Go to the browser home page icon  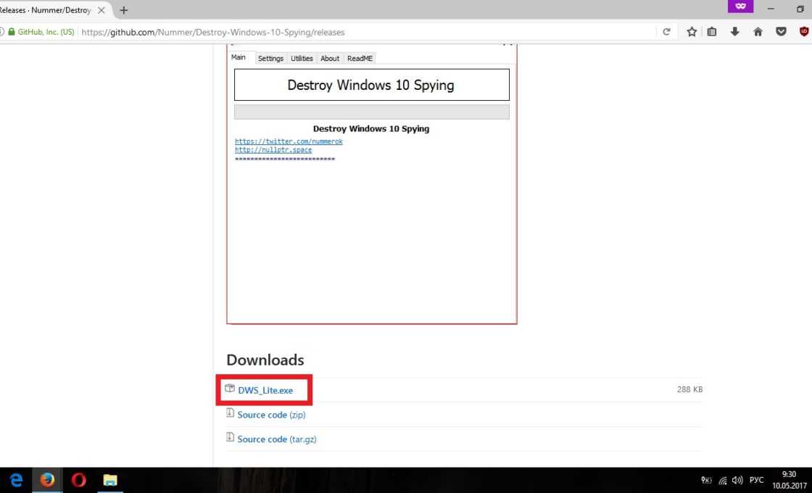[758, 32]
